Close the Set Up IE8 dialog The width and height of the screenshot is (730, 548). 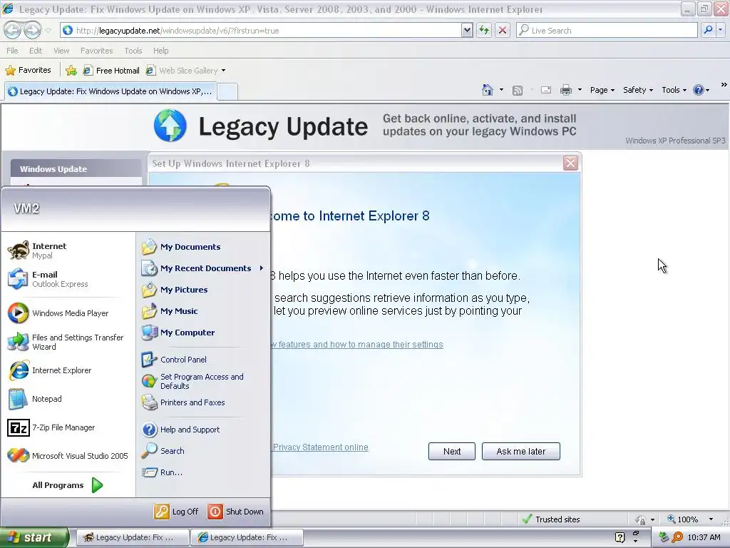pyautogui.click(x=570, y=163)
